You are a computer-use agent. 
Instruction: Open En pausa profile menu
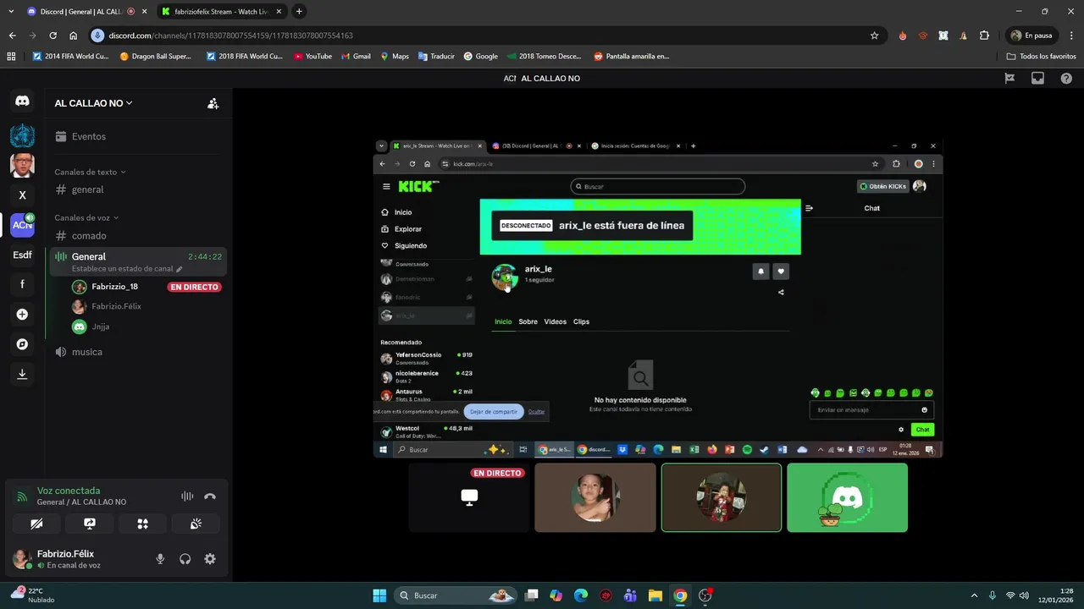[1031, 36]
